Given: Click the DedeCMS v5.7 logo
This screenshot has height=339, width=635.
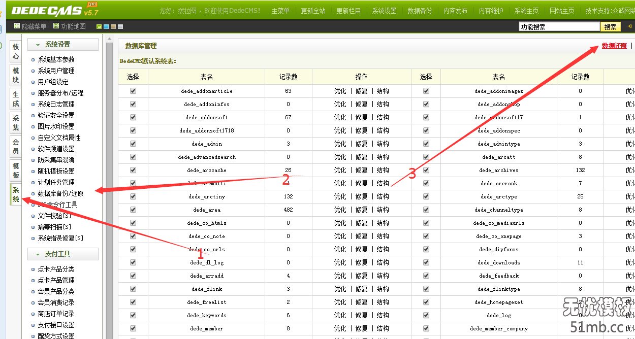Looking at the screenshot, I should (55, 10).
